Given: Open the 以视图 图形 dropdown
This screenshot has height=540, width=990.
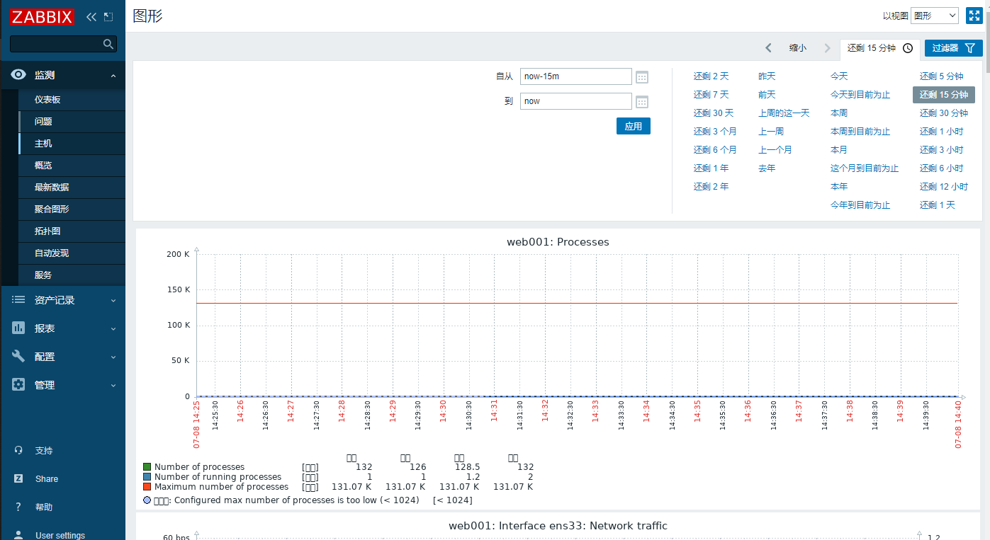Looking at the screenshot, I should (x=935, y=16).
